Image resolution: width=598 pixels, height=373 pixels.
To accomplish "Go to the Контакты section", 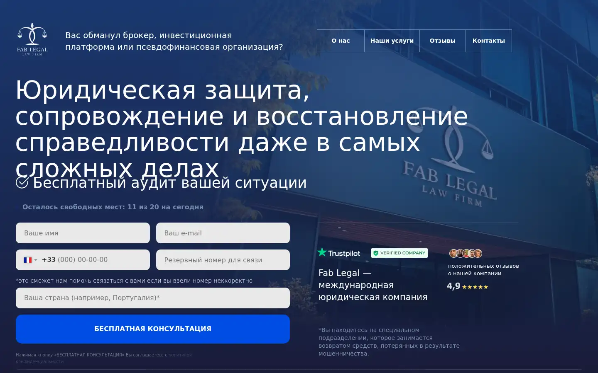I will point(489,41).
